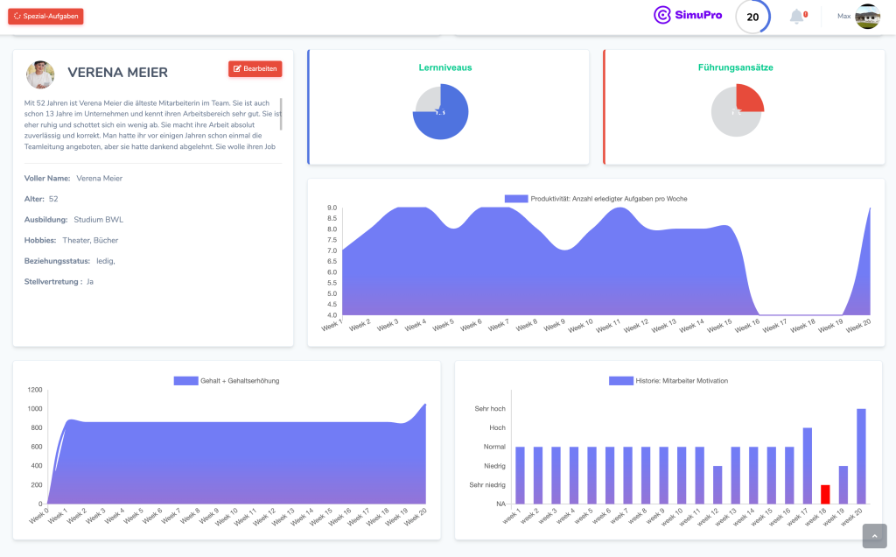
Task: Click the notification bell icon
Action: (x=796, y=17)
